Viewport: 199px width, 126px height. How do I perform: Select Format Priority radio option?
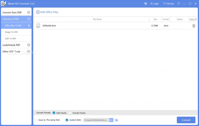pyautogui.click(x=70, y=113)
